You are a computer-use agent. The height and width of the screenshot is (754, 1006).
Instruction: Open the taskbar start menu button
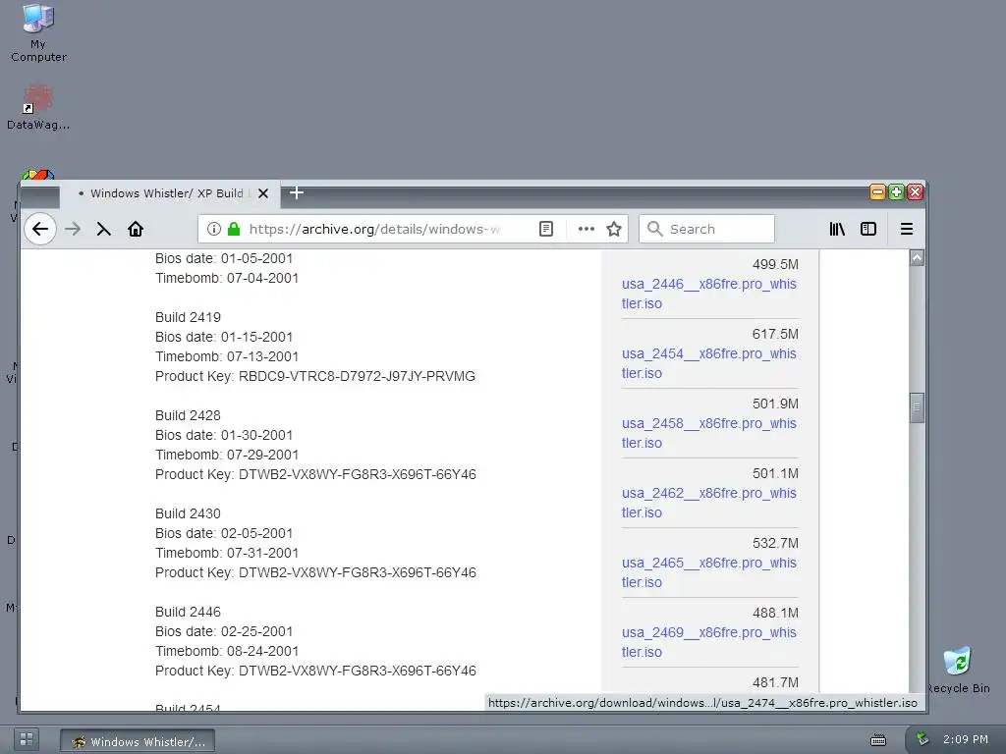27,739
